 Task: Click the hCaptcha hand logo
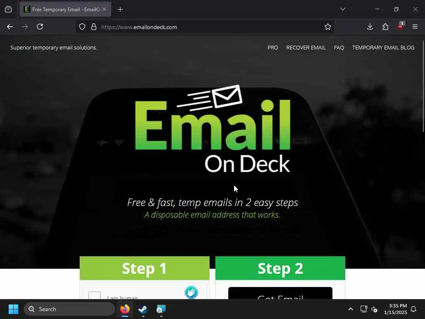[x=191, y=292]
